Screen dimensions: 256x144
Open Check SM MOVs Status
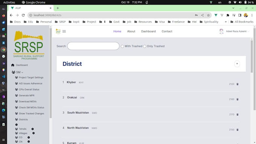32,107
